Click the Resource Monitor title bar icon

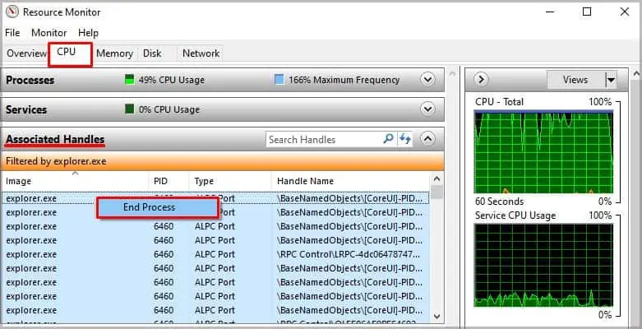[x=12, y=12]
